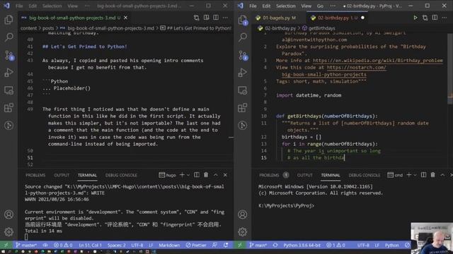Split the cmd terminal
The image size is (453, 254).
coord(423,175)
